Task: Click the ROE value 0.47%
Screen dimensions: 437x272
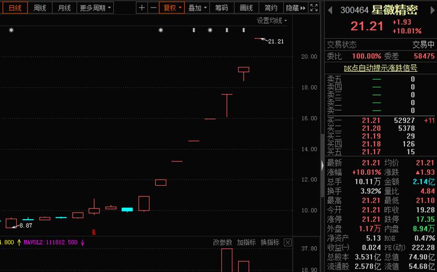Action: (x=425, y=239)
